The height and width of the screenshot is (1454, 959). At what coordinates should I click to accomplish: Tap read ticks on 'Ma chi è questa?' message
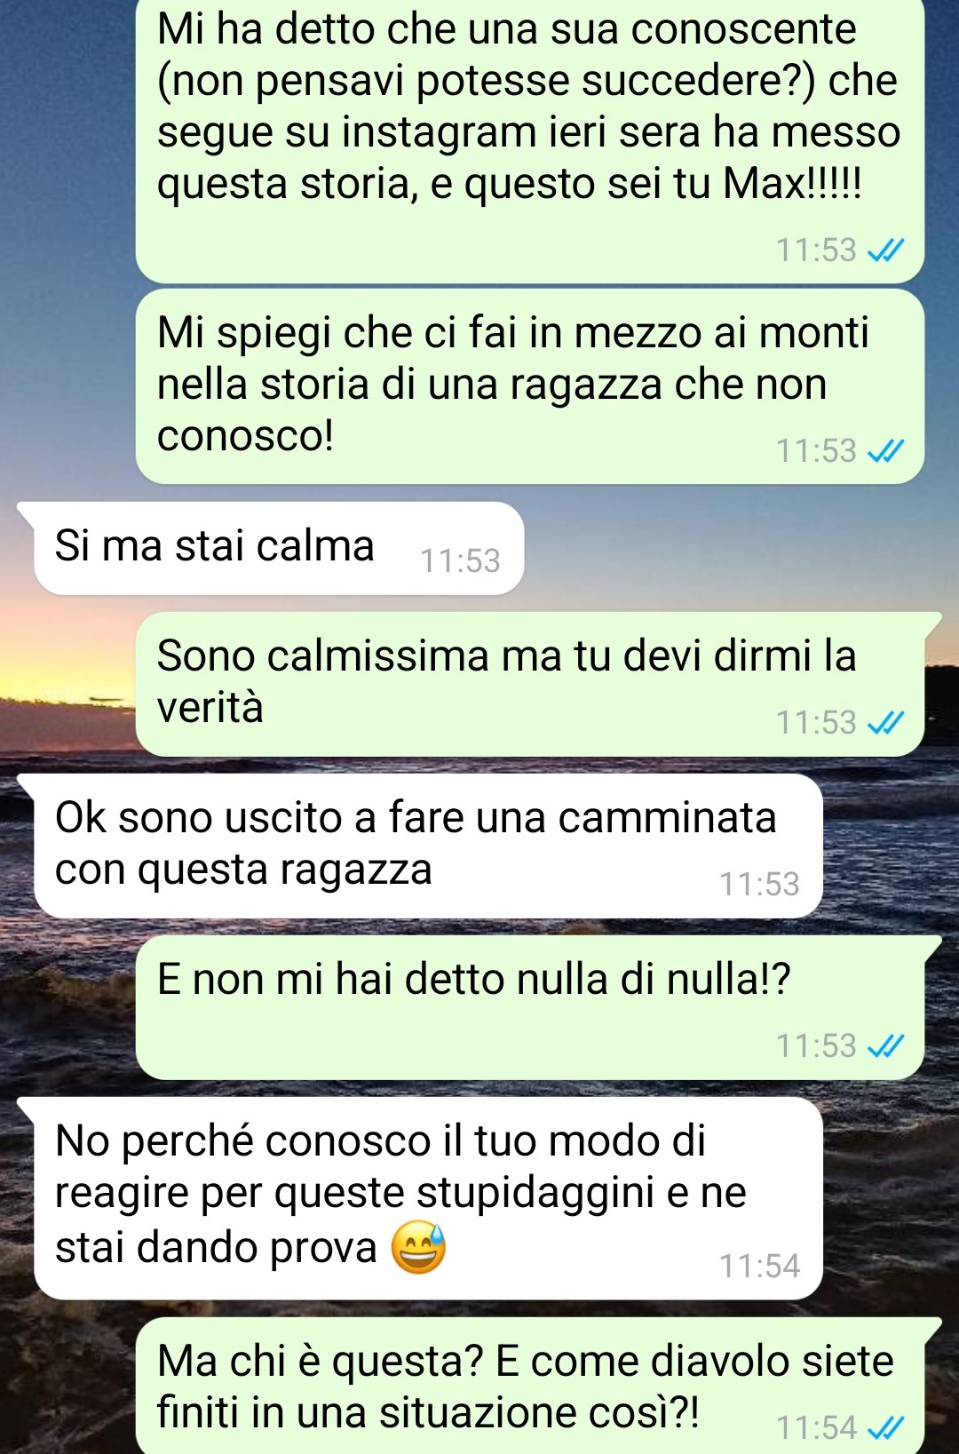pos(885,1427)
